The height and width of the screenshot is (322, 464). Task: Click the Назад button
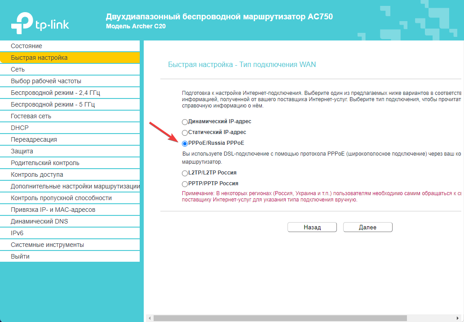click(x=312, y=228)
